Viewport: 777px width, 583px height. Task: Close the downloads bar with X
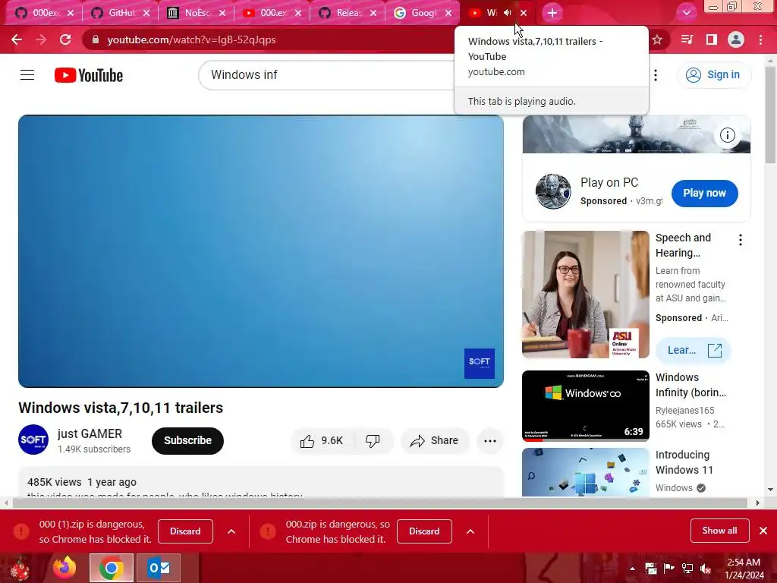pos(763,531)
